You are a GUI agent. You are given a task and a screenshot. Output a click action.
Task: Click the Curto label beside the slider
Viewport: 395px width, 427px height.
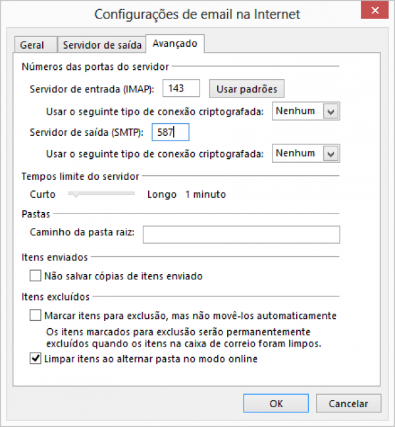coord(43,194)
